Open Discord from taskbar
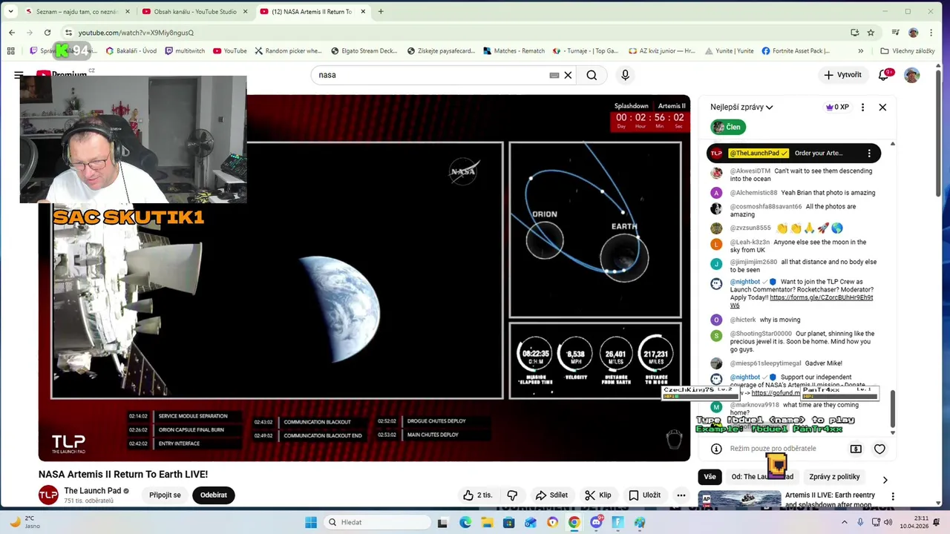This screenshot has width=950, height=534. 596,522
